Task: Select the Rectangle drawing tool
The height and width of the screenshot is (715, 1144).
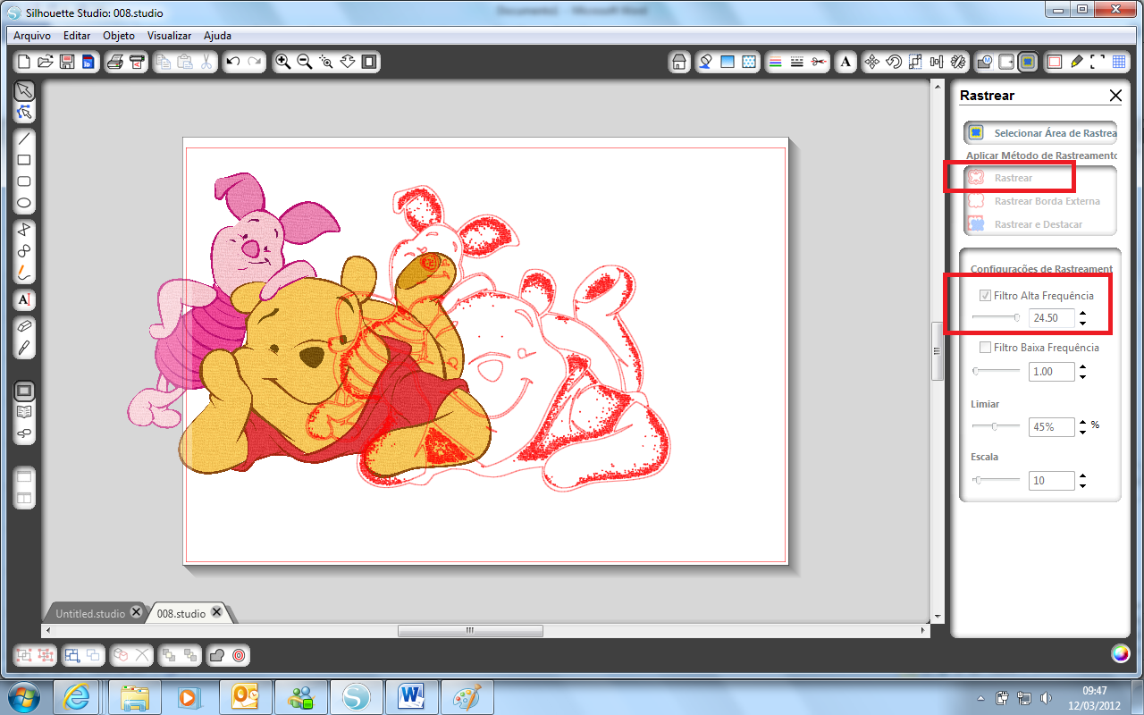Action: pyautogui.click(x=24, y=160)
